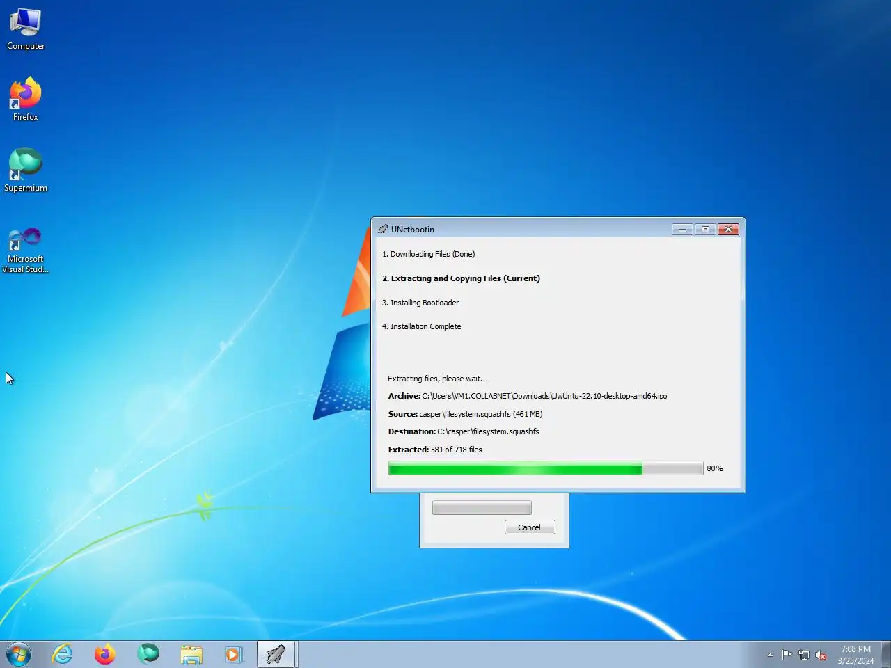Click the UNetbootin title bar icon
Image resolution: width=891 pixels, height=668 pixels.
pyautogui.click(x=383, y=229)
